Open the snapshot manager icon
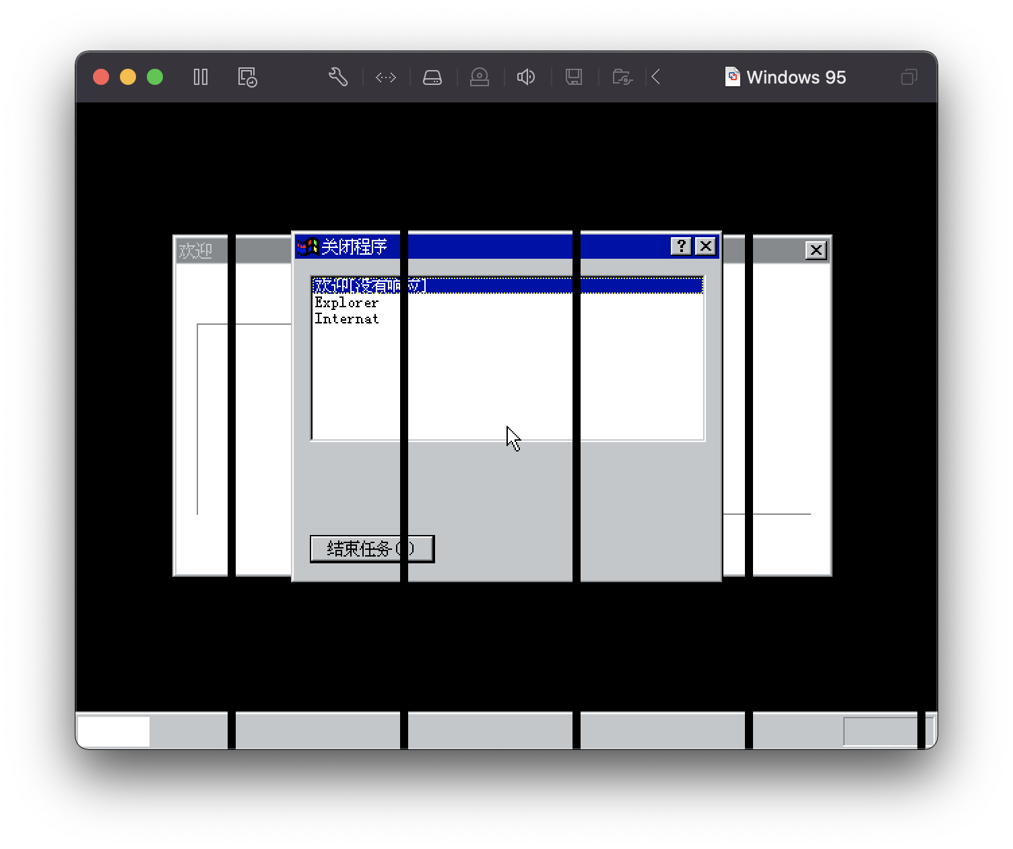Screen dimensions: 1013x849 point(247,77)
